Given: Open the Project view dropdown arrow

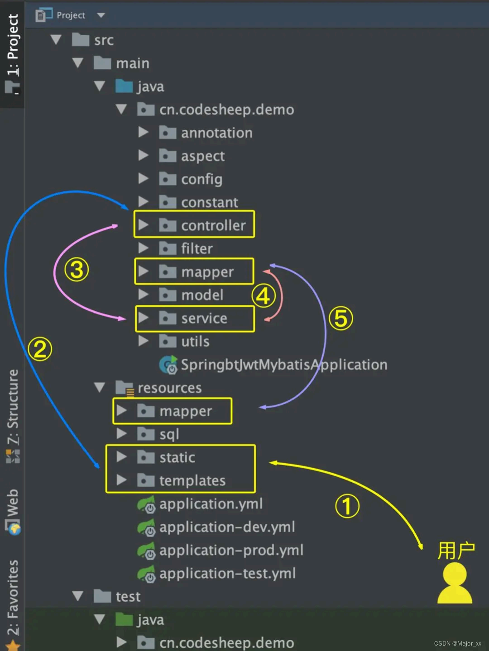Looking at the screenshot, I should click(x=101, y=15).
